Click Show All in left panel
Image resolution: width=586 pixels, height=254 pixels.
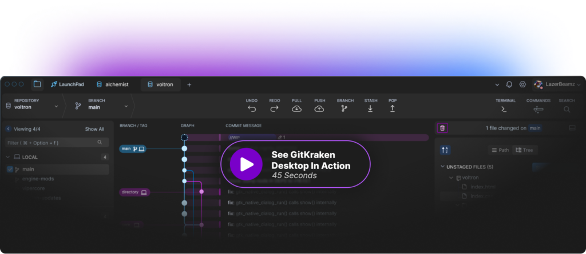click(94, 129)
